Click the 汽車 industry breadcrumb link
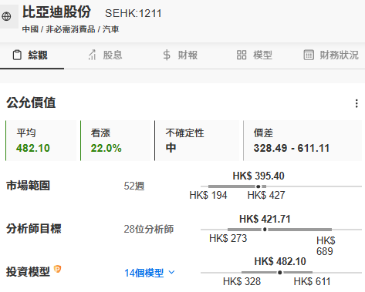The width and height of the screenshot is (365, 292). coord(110,29)
